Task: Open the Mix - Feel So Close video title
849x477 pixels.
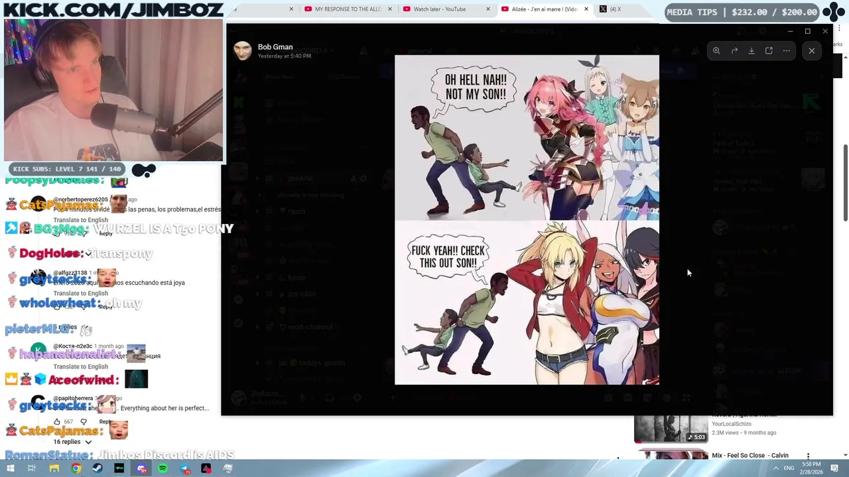Action: [750, 455]
